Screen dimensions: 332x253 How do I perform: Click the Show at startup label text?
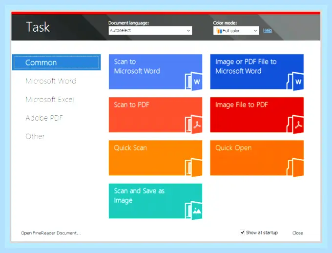click(x=262, y=232)
